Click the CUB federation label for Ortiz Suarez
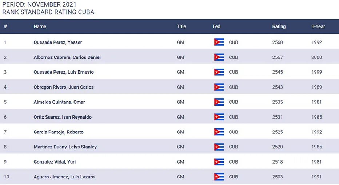This screenshot has height=185, width=339. [x=233, y=117]
